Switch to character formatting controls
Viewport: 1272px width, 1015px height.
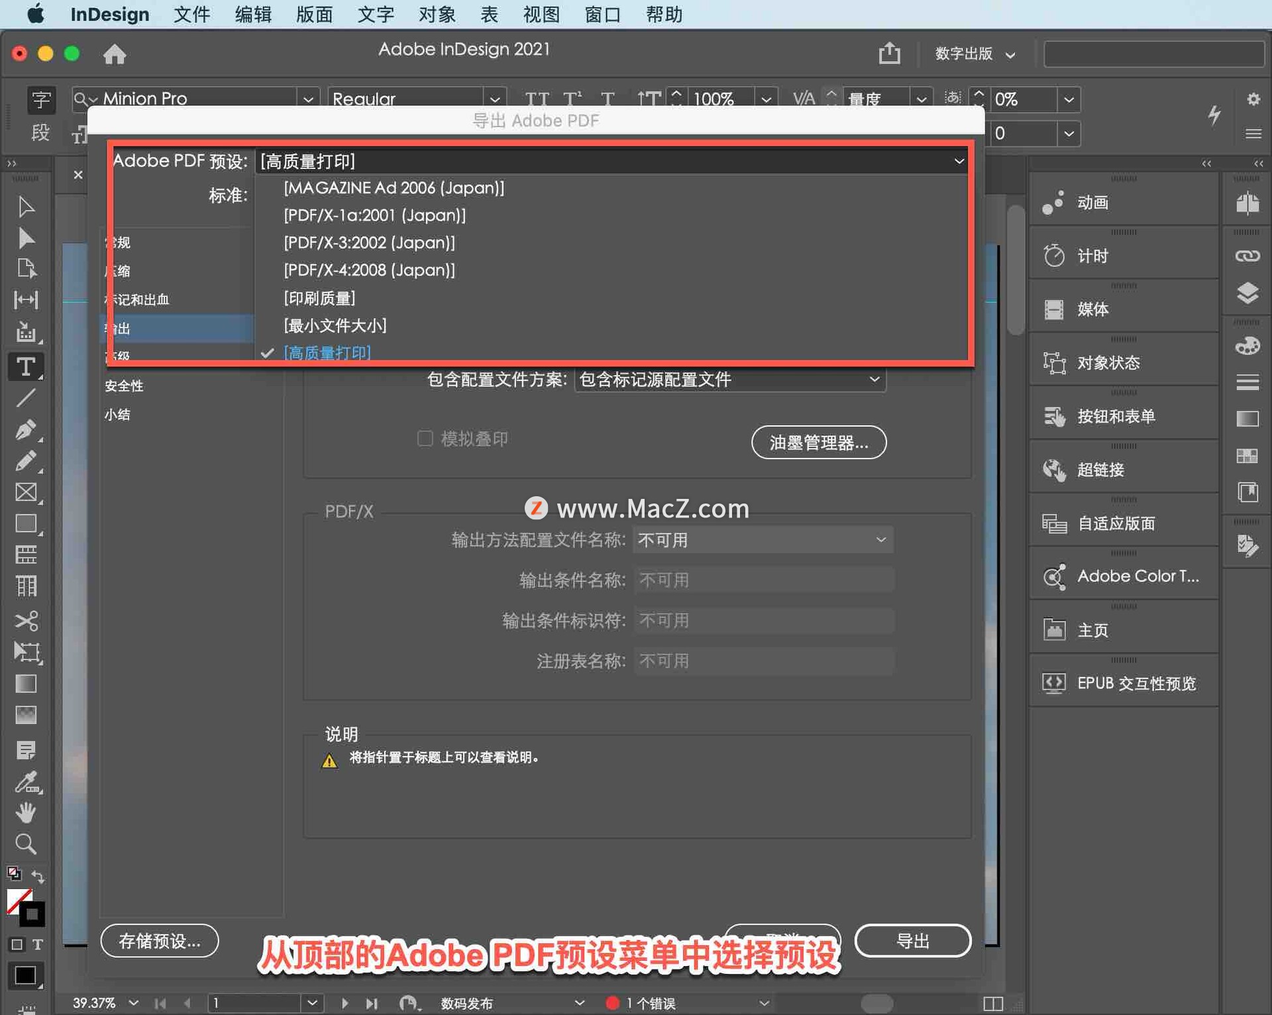pyautogui.click(x=41, y=99)
